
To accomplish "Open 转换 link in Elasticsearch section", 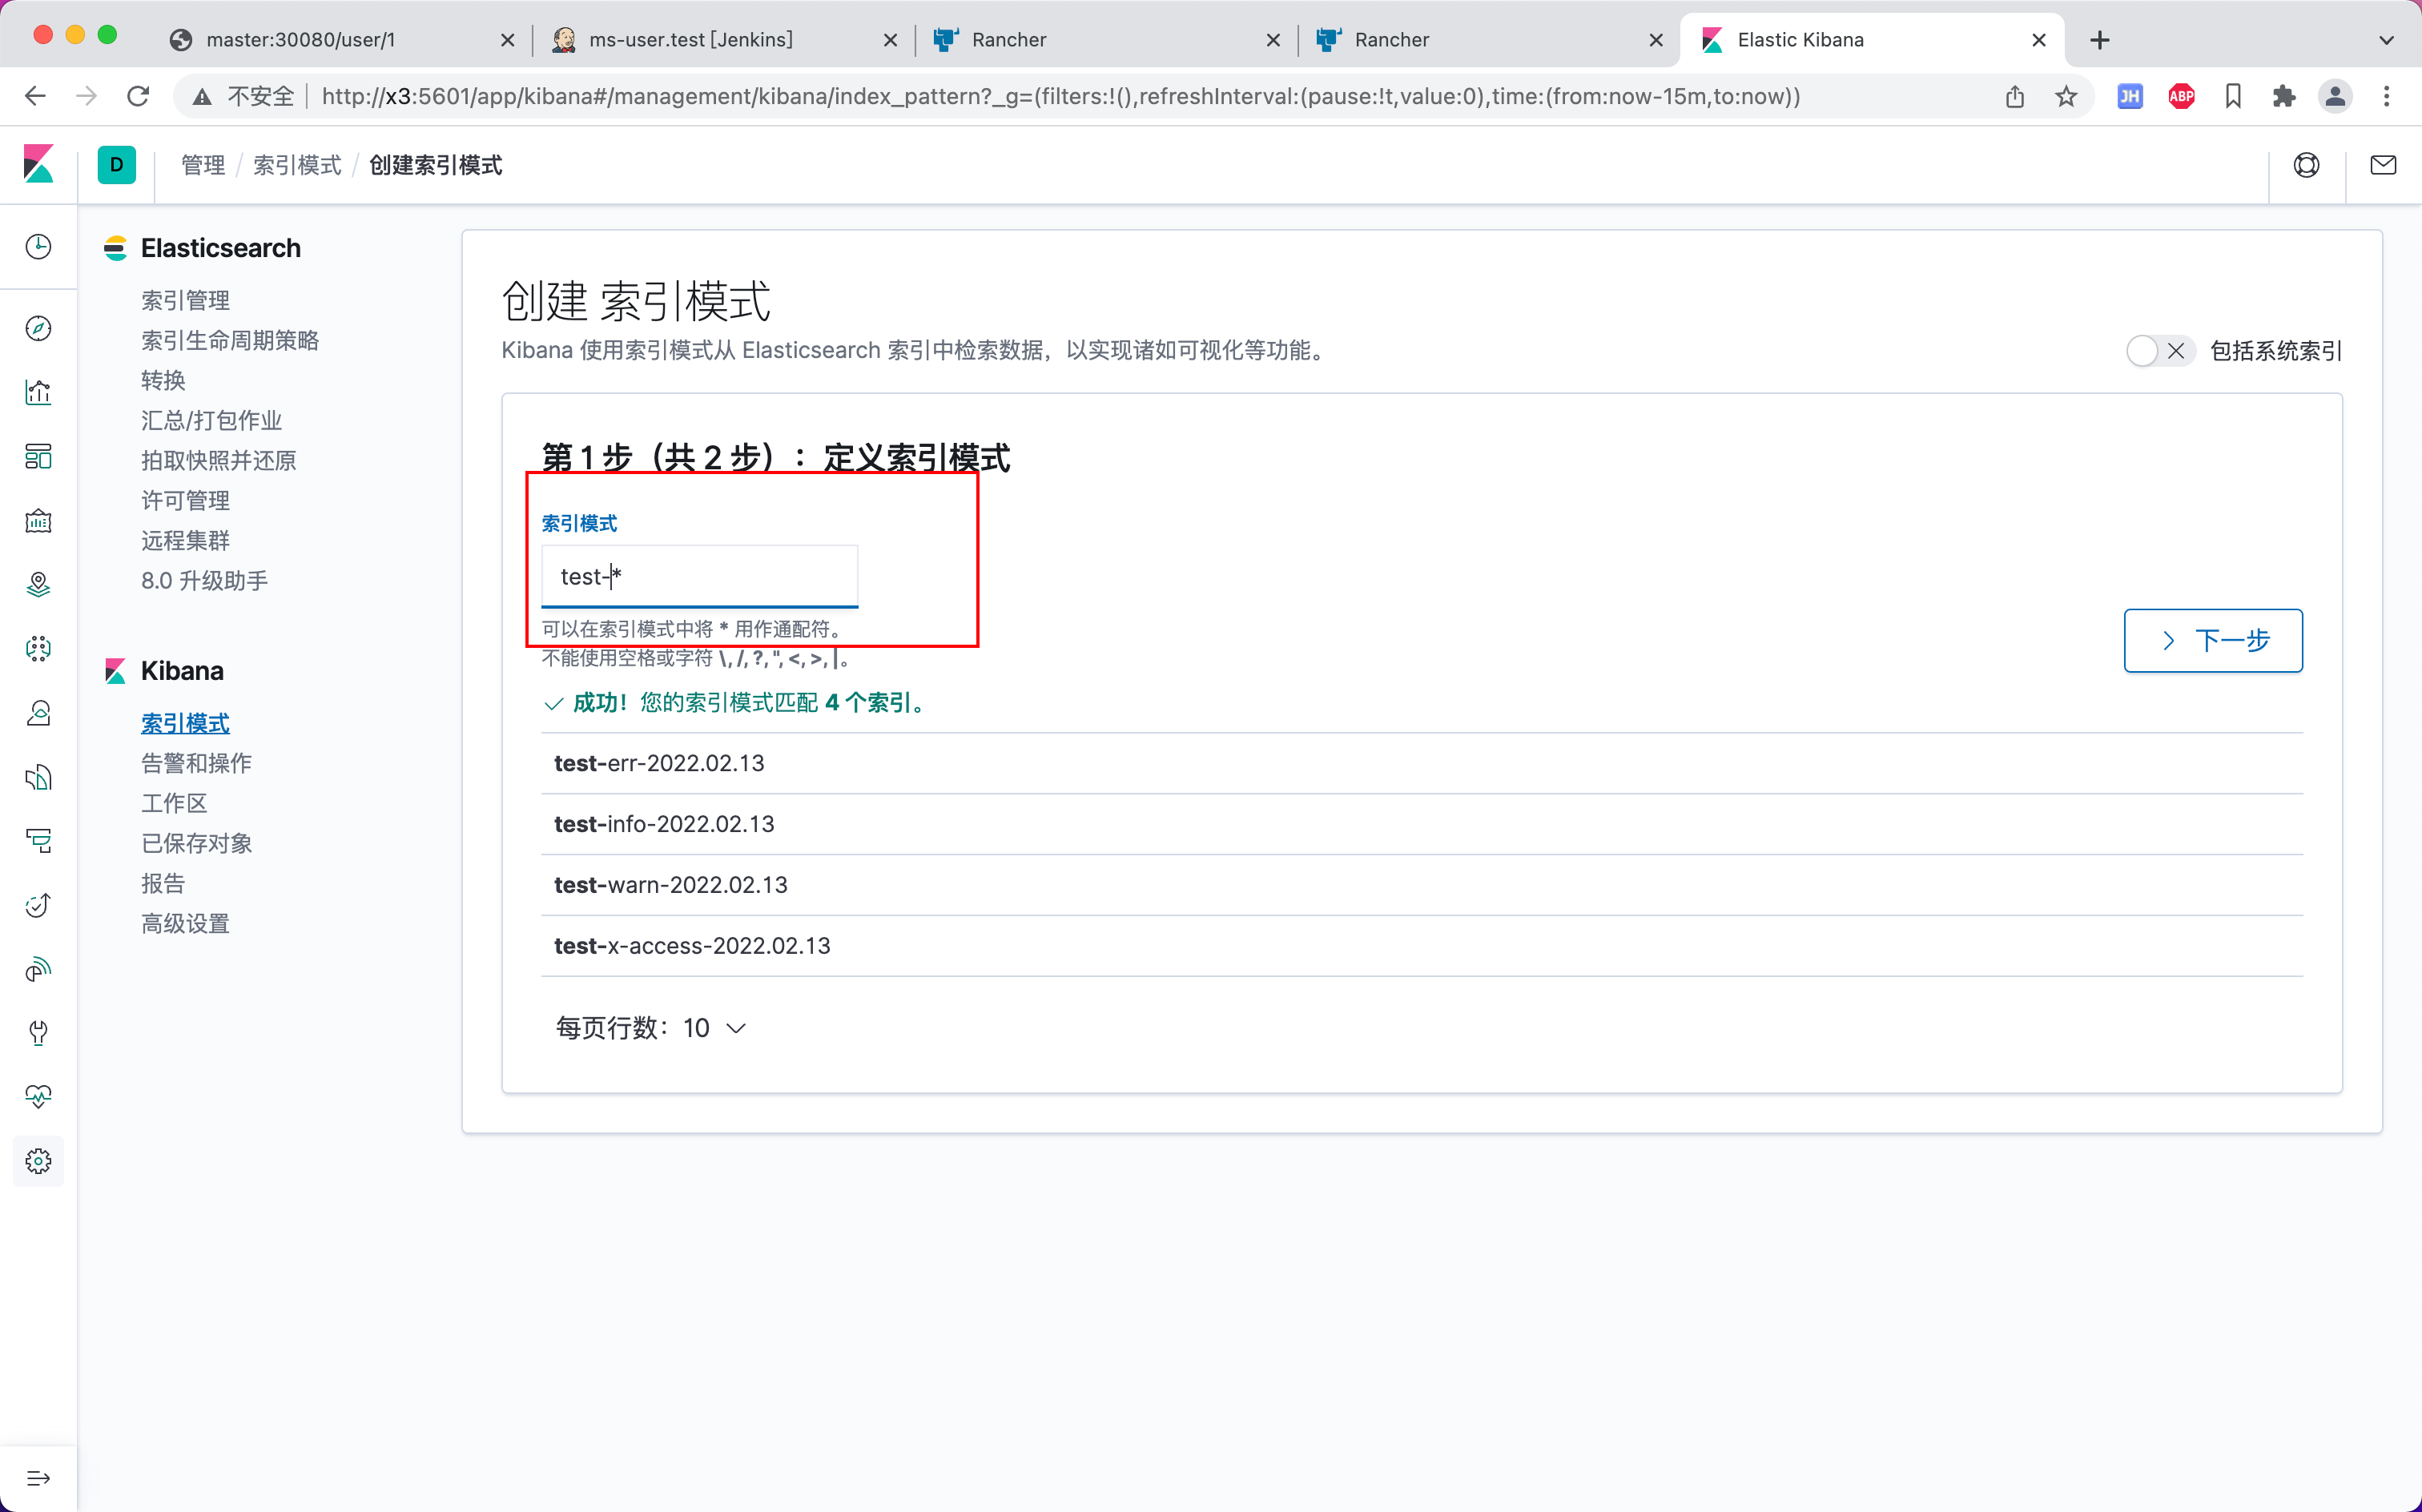I will coord(163,380).
